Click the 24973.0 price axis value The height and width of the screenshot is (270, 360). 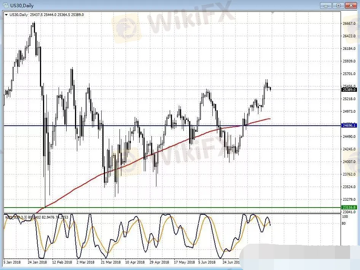(349, 112)
